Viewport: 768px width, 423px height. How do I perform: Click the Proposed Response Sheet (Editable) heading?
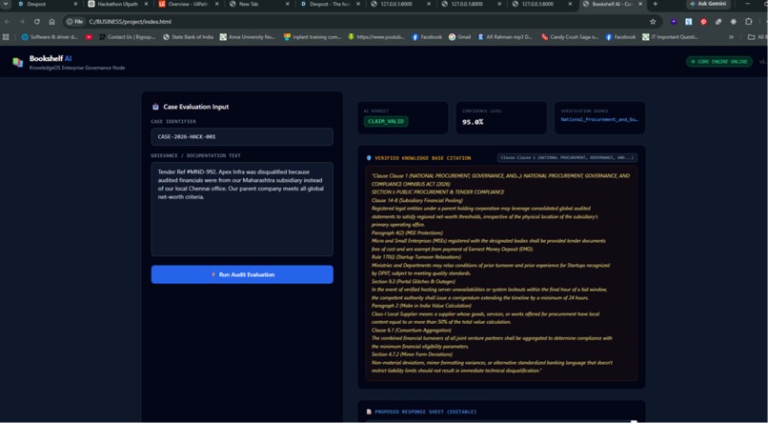(x=425, y=412)
